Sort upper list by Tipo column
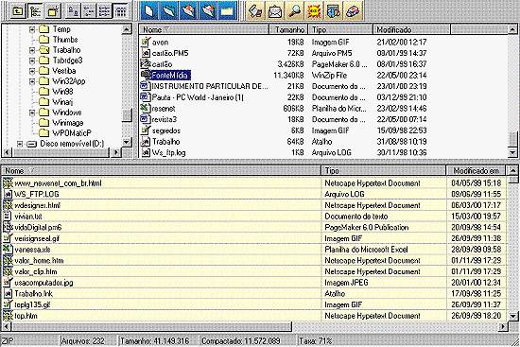This screenshot has height=347, width=520. (340, 29)
